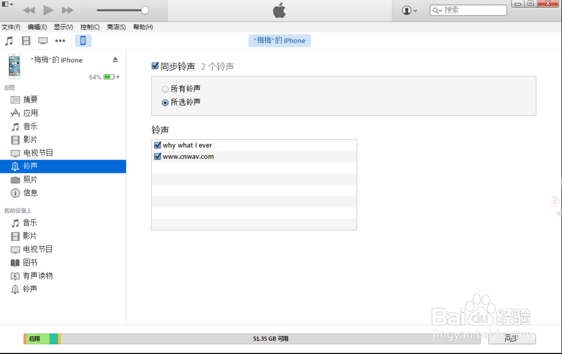Select the 所选铃声 radio button

tap(165, 102)
